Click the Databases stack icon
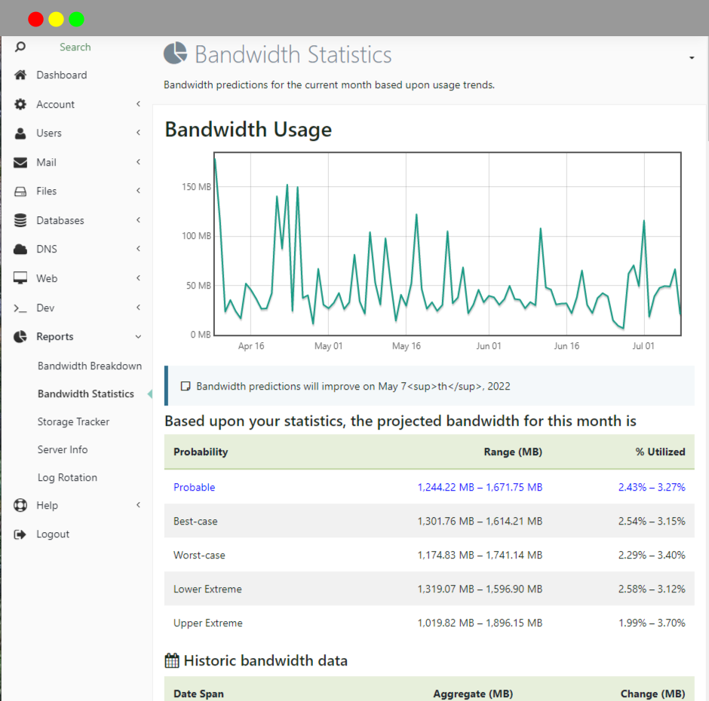The width and height of the screenshot is (709, 701). [x=20, y=220]
